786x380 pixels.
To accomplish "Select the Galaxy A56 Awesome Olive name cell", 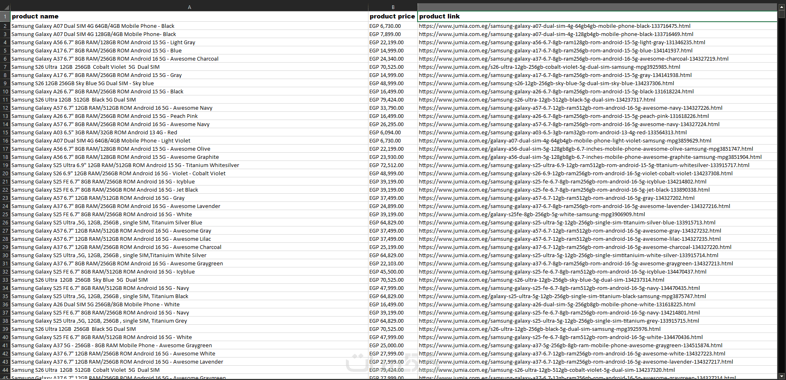I will [189, 149].
